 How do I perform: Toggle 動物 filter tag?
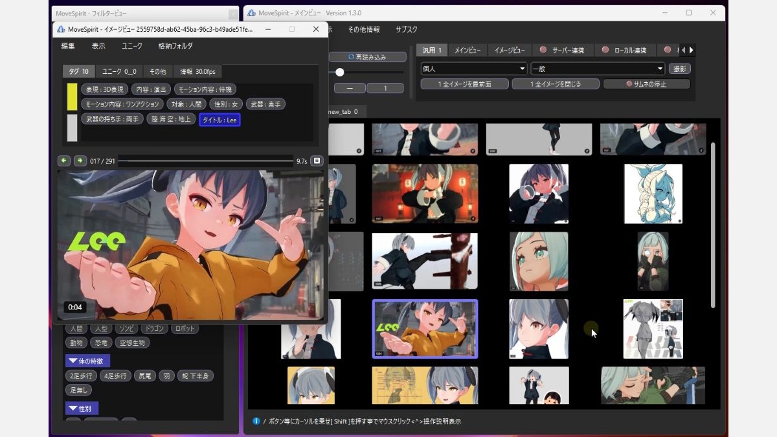[76, 342]
